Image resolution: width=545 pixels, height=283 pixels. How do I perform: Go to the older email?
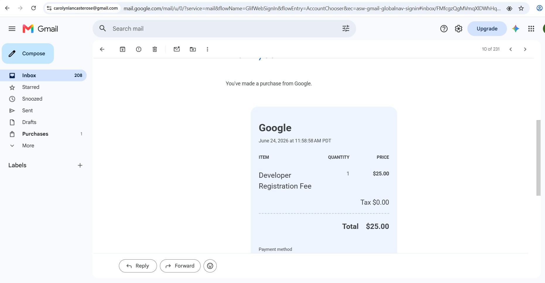coord(525,49)
